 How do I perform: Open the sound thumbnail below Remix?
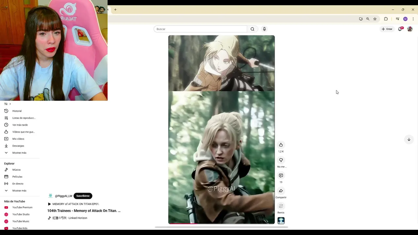pyautogui.click(x=281, y=221)
